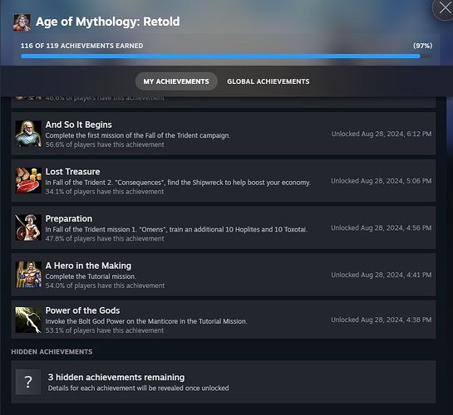Click '3 hidden achievements remaining' text
This screenshot has width=453, height=415.
pyautogui.click(x=116, y=377)
